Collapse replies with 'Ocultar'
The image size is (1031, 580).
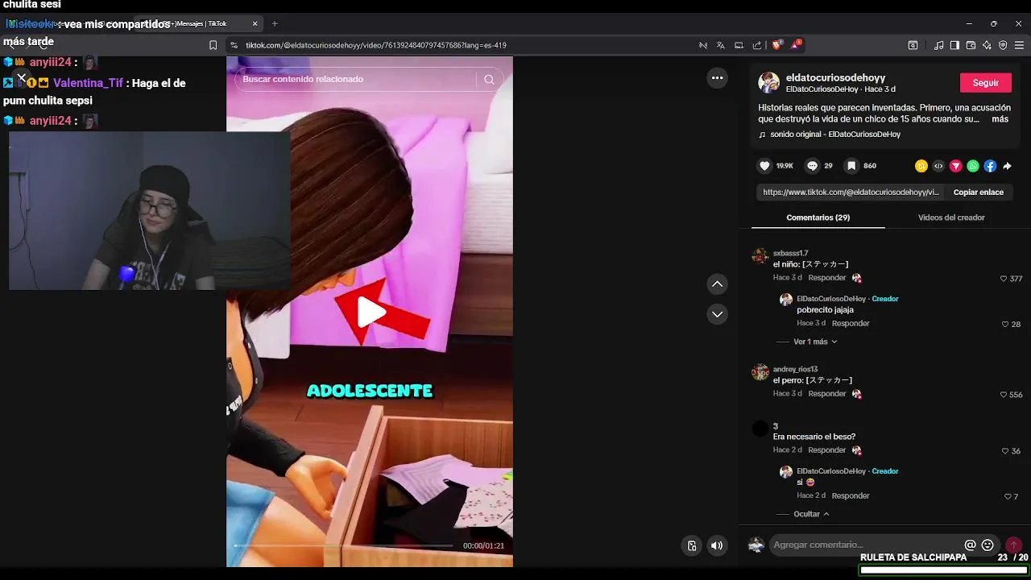point(811,514)
